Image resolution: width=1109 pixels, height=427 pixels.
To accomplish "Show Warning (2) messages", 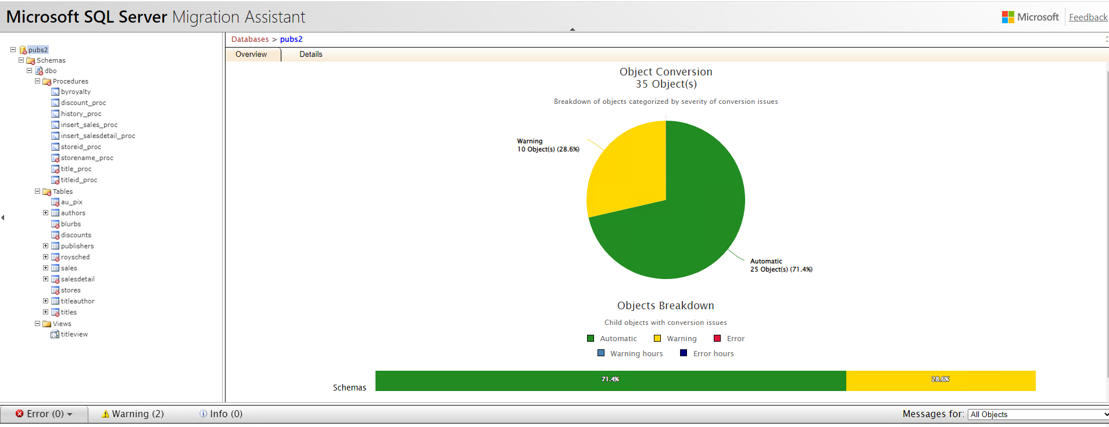I will [133, 414].
